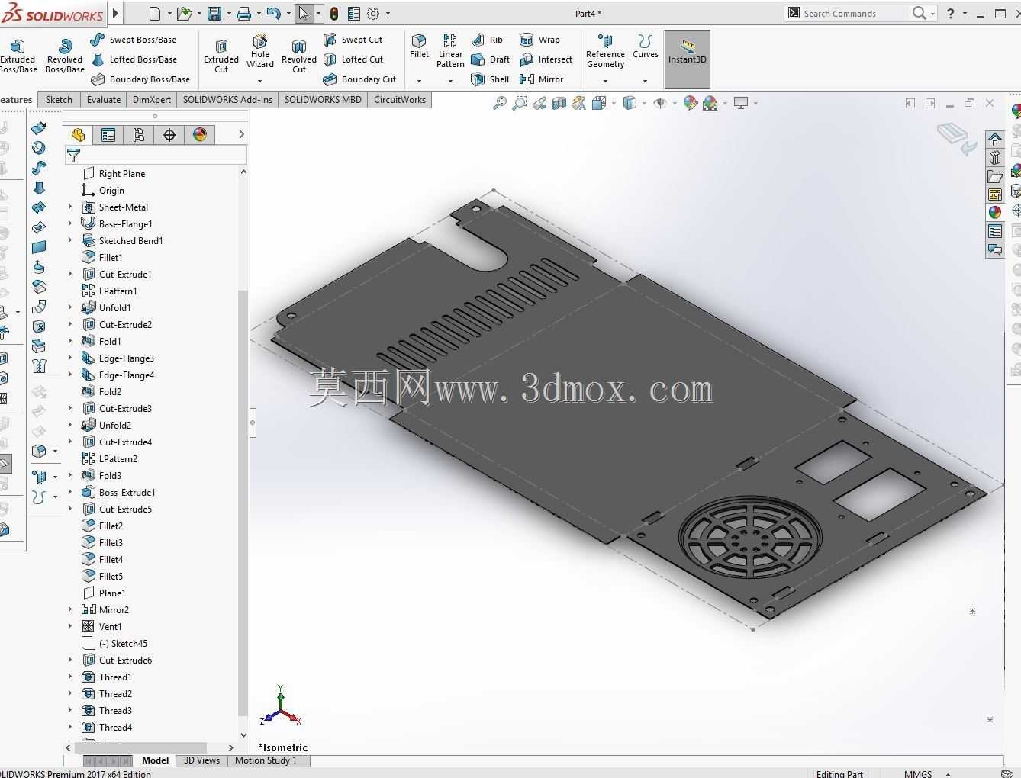Open the Hole Wizard tool
The image size is (1021, 778).
[260, 51]
